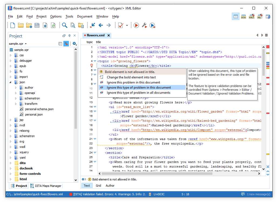Open Find/Replace with the magnifier icon
This screenshot has height=202, width=278.
[x=65, y=25]
